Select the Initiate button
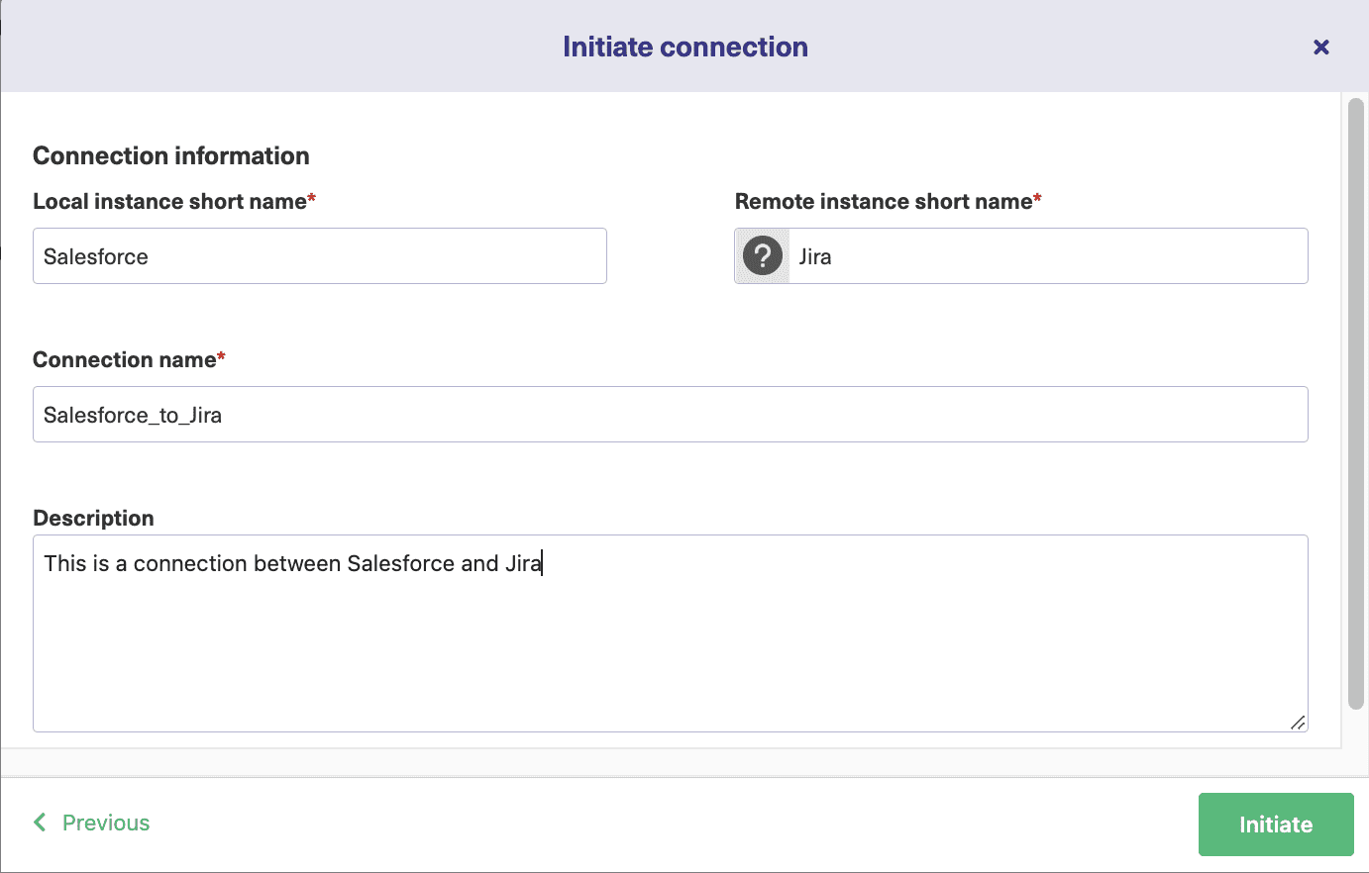The image size is (1369, 873). tap(1276, 824)
